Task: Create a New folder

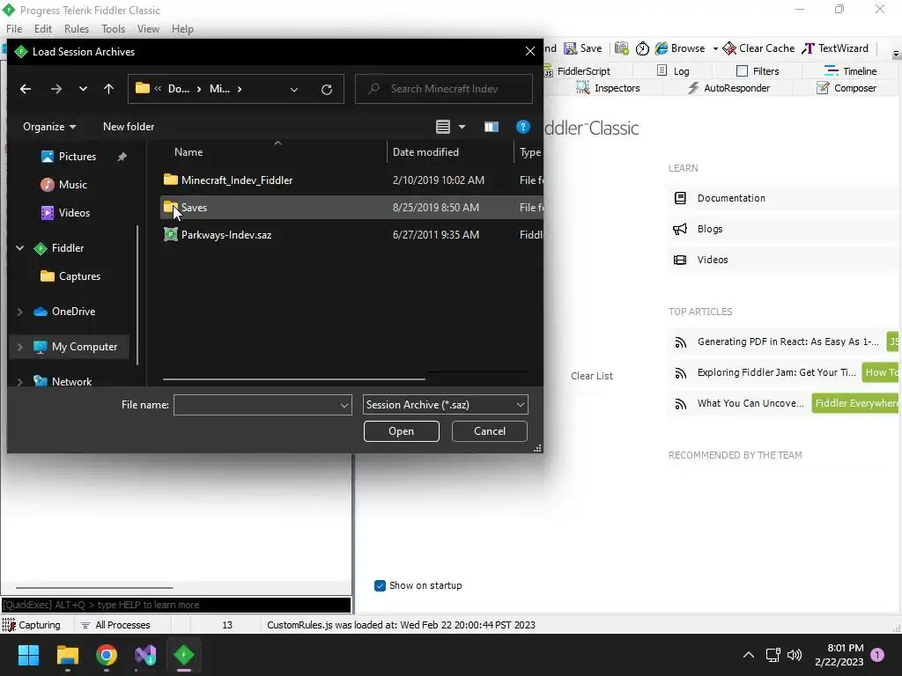Action: [x=129, y=127]
